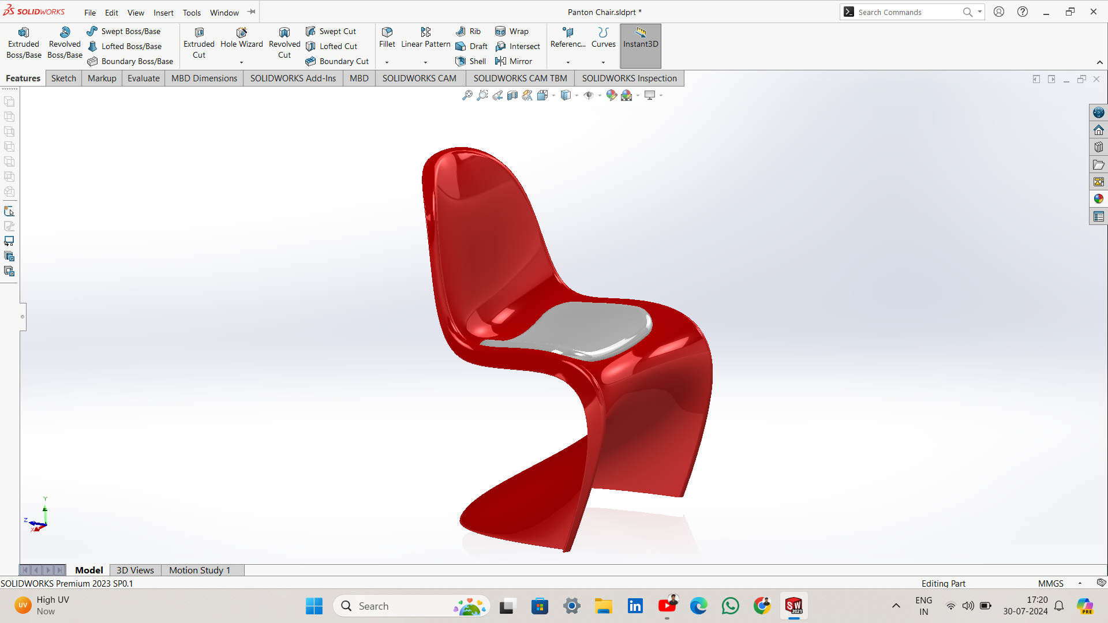Click the Intersect tool
The image size is (1108, 623).
[518, 46]
